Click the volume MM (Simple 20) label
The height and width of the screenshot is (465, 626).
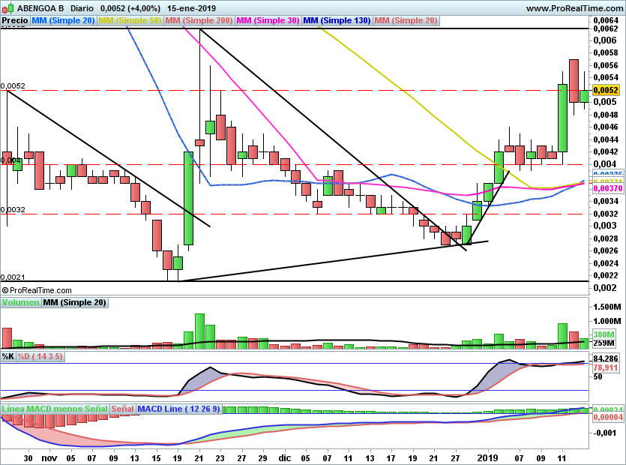pyautogui.click(x=75, y=302)
